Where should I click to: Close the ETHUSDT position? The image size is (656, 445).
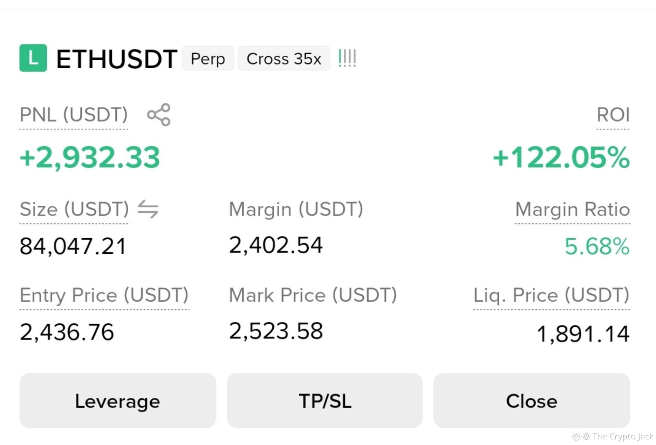(x=532, y=400)
